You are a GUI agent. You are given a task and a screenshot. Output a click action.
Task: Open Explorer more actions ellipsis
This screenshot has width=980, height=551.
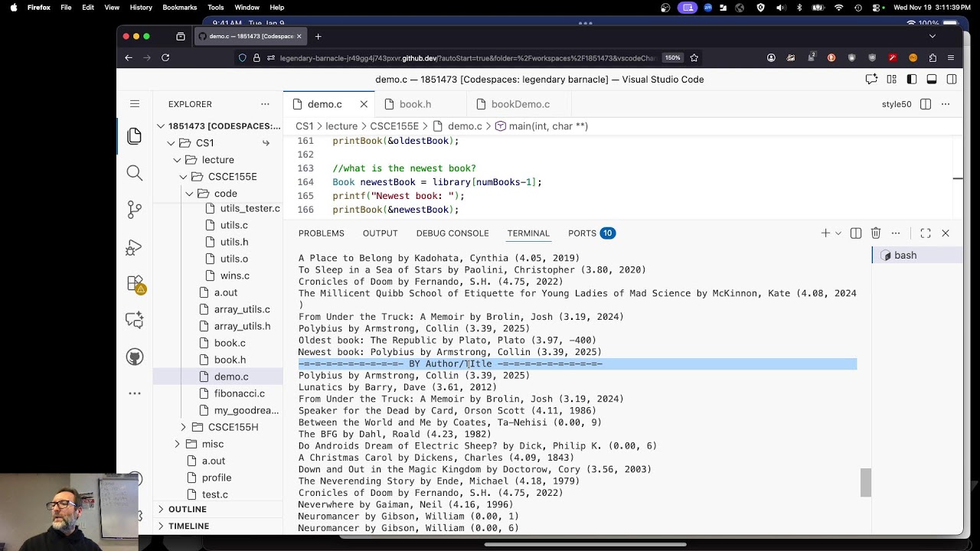(x=265, y=104)
